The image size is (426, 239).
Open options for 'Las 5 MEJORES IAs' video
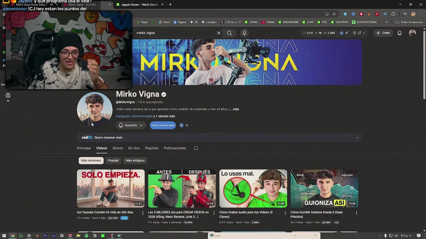[x=214, y=213]
